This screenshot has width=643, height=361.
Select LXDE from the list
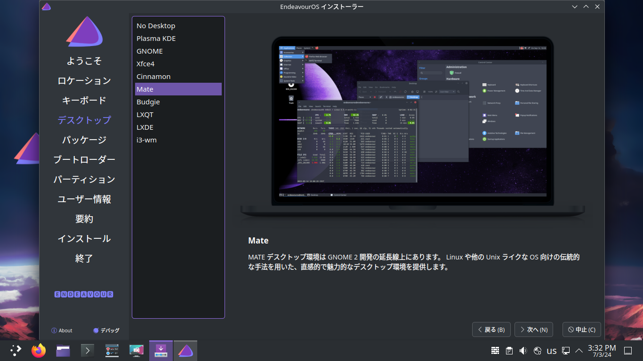coord(178,127)
